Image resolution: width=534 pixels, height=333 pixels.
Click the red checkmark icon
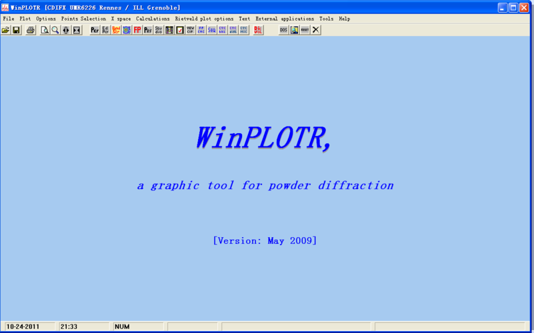coord(180,30)
